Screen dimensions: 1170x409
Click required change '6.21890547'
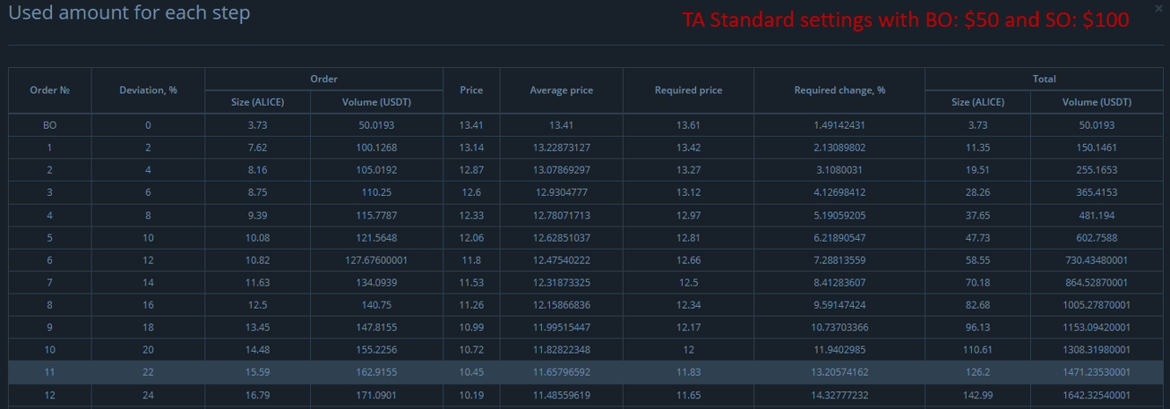839,238
